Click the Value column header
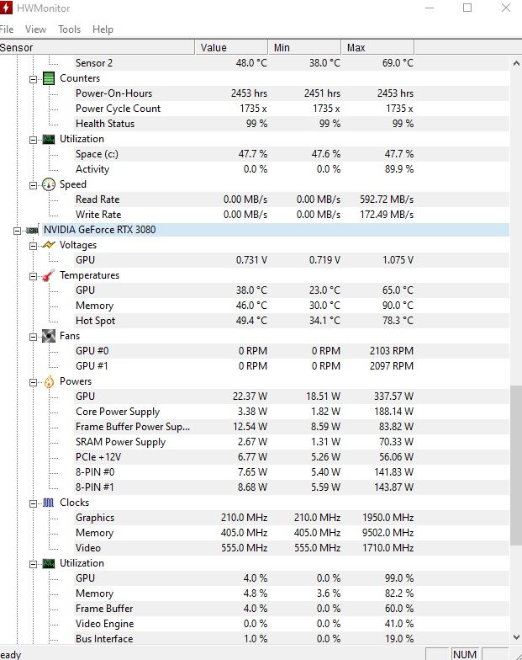The image size is (522, 660). pyautogui.click(x=232, y=47)
